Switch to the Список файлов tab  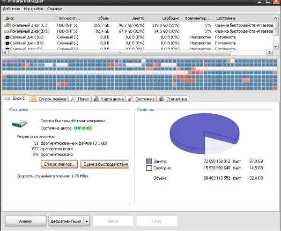(x=49, y=99)
